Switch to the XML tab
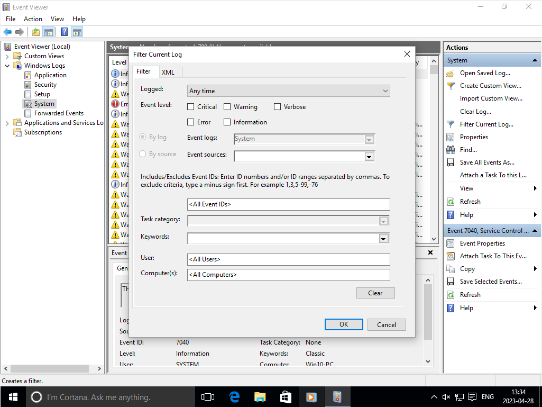This screenshot has width=542, height=407. 168,72
